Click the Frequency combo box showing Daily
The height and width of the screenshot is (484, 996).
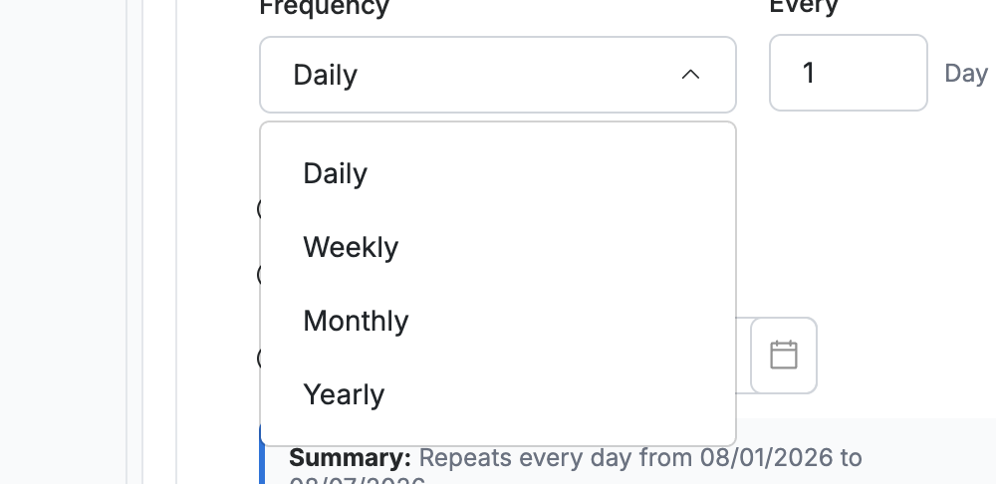(497, 75)
